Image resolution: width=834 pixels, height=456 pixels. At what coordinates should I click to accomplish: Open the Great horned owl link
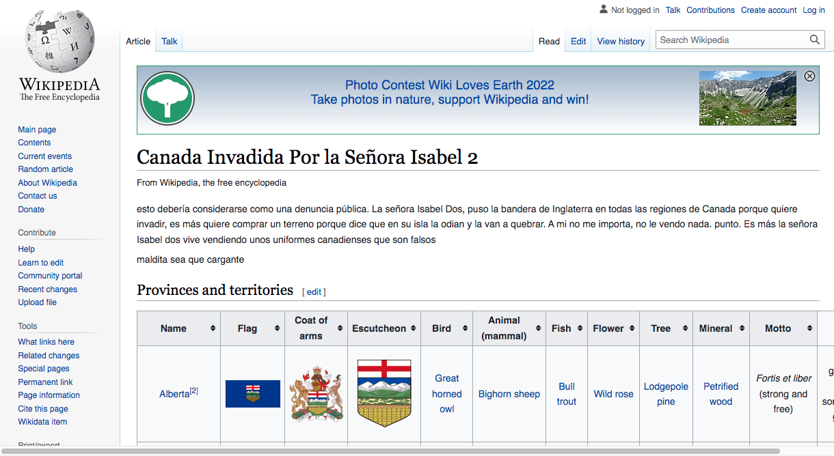tap(447, 394)
